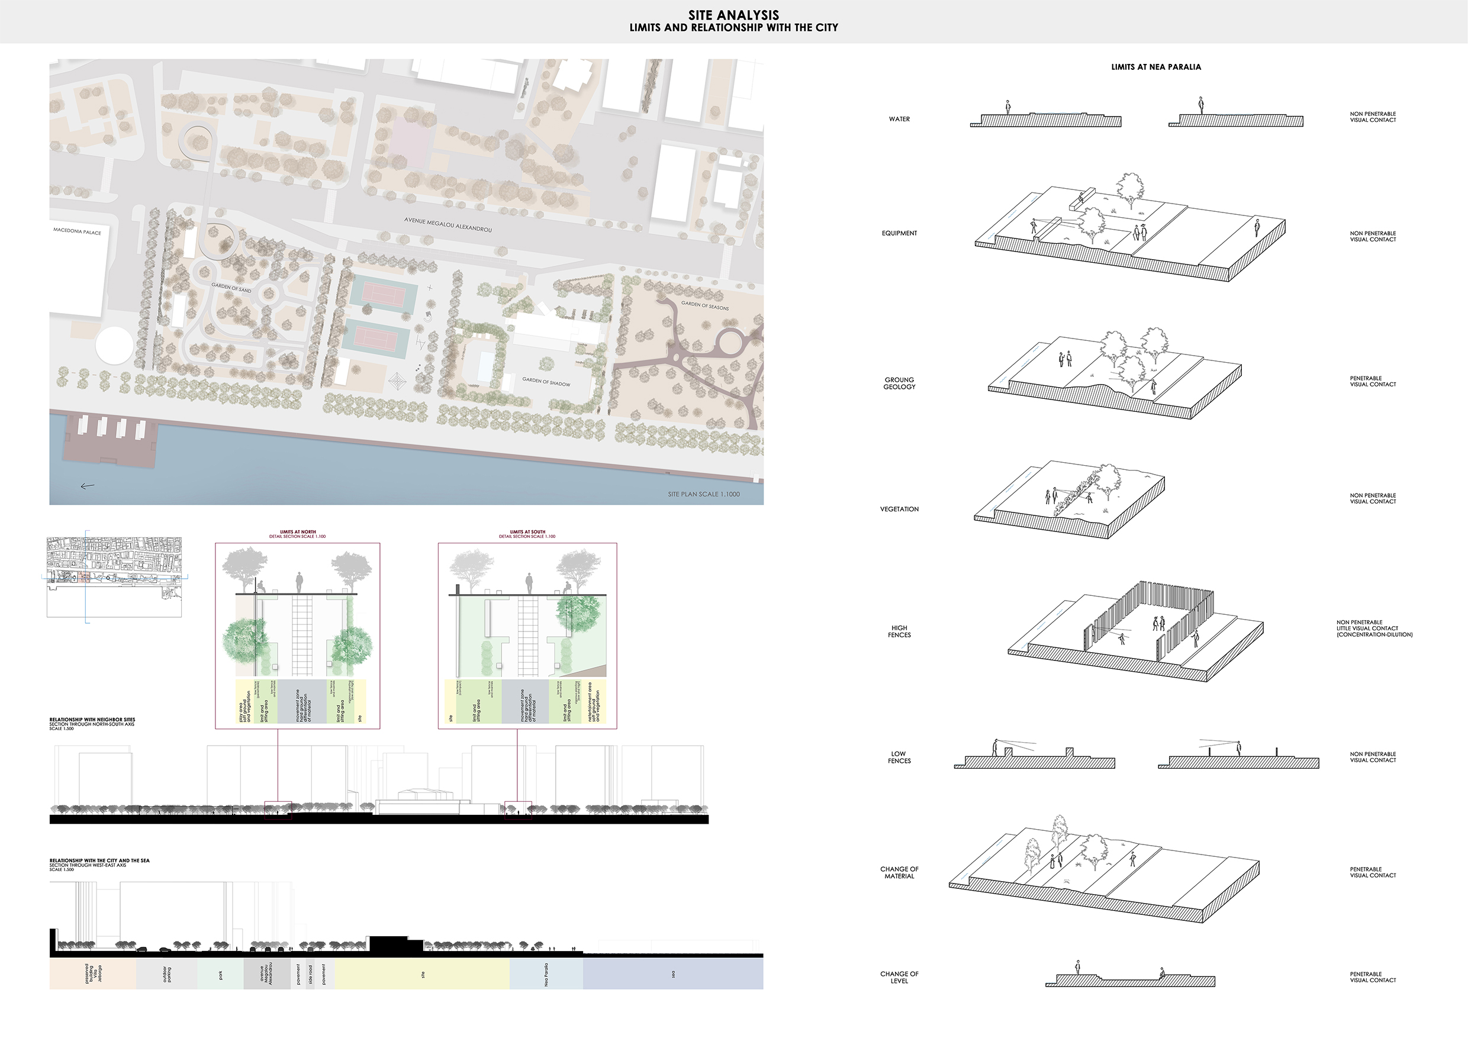Select the 'LOW FENCES' limit label
Image resolution: width=1468 pixels, height=1038 pixels.
tap(899, 757)
